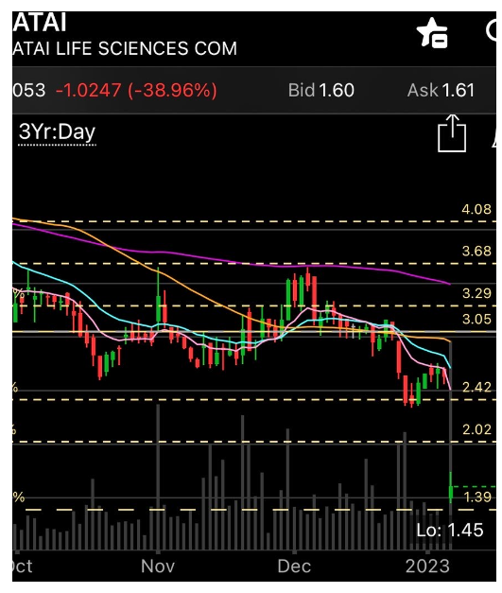Tap the Dec date axis label
Screen dimensions: 502x593
click(294, 567)
